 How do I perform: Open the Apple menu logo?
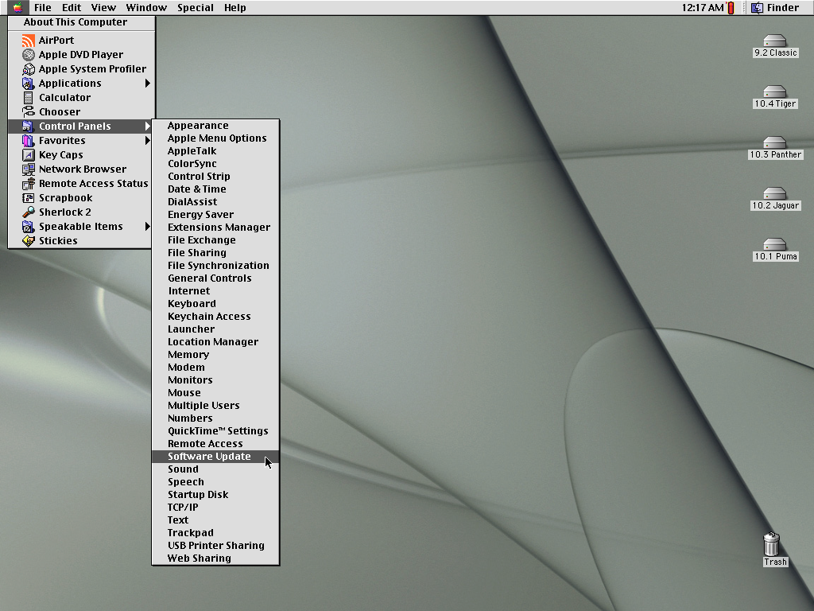click(18, 7)
